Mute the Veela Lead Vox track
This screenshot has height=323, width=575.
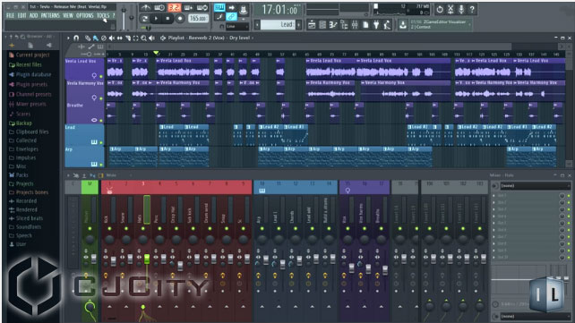coord(101,77)
